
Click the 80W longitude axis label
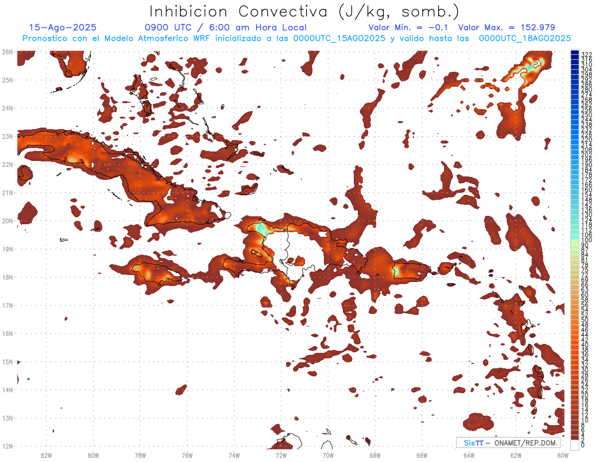(93, 455)
